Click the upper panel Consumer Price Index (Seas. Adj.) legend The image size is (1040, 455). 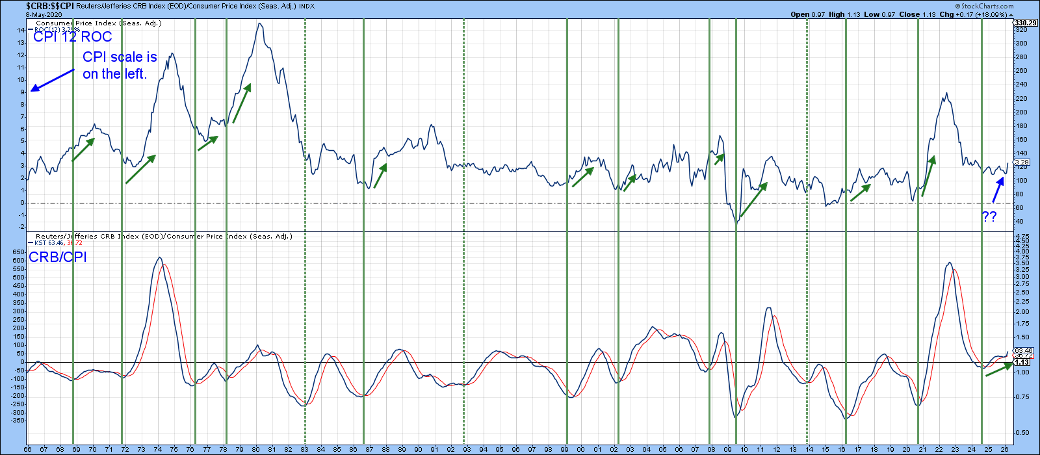click(x=99, y=23)
